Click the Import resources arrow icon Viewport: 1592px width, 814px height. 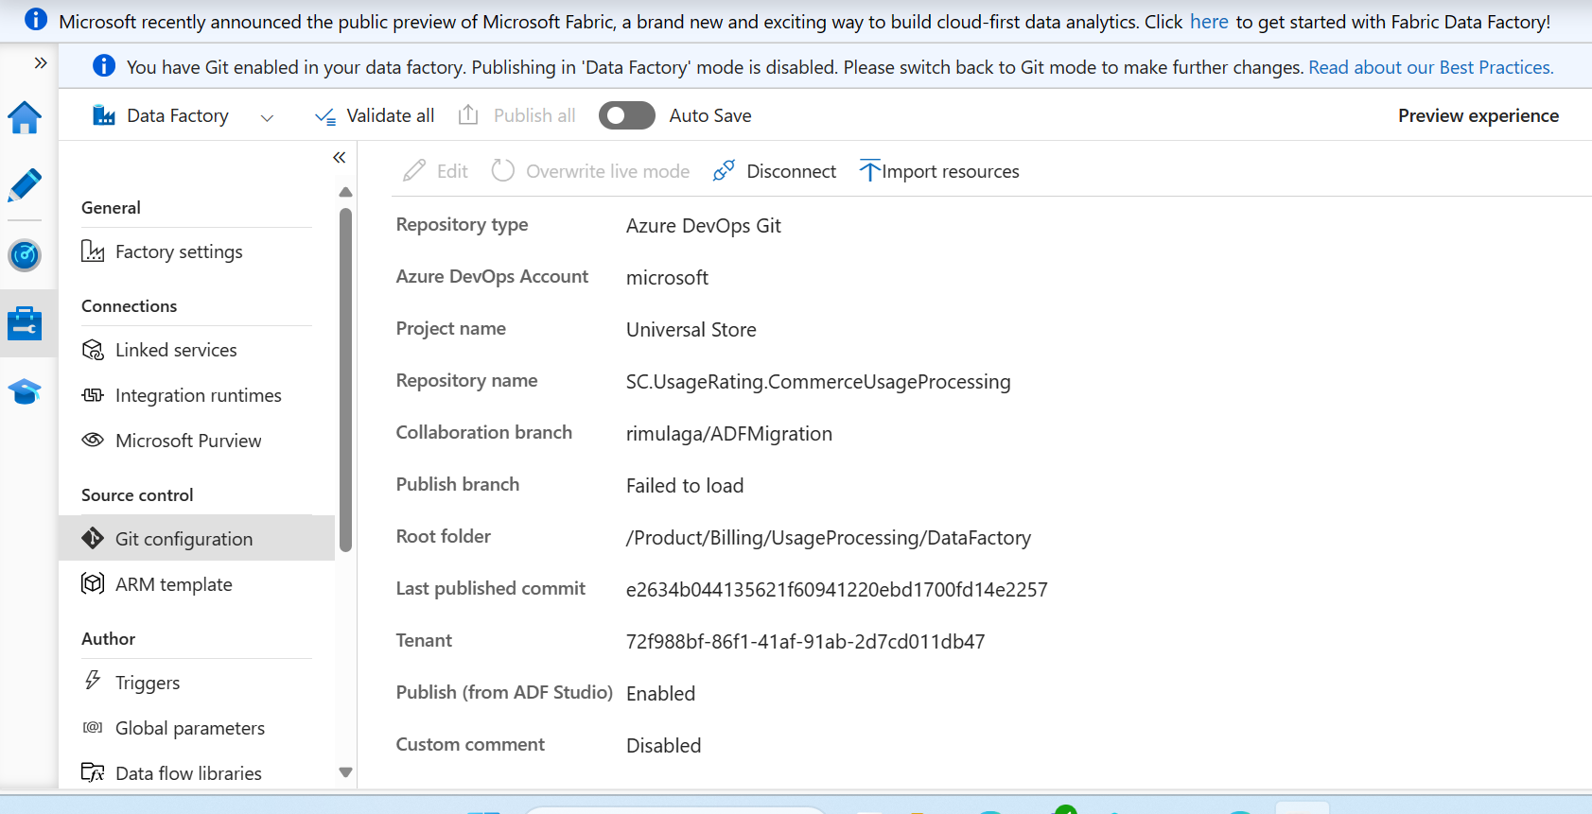(869, 170)
